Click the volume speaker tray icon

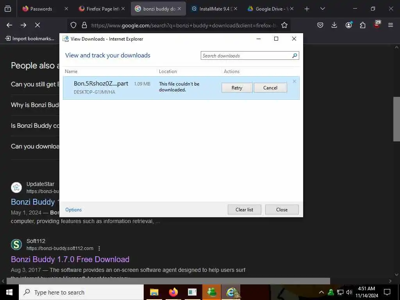(x=349, y=292)
